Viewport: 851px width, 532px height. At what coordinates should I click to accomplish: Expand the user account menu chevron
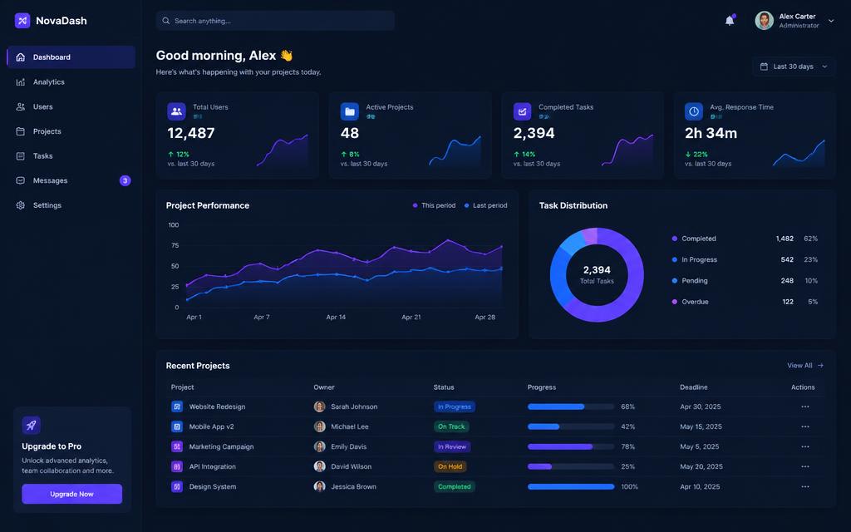pos(831,21)
